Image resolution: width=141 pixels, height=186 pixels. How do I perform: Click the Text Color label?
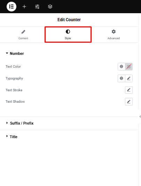click(x=13, y=67)
